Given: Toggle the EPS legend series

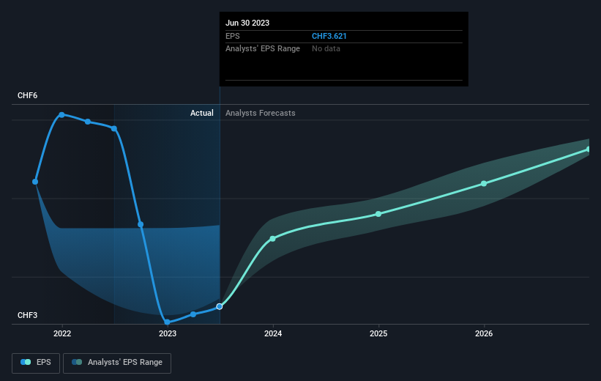Looking at the screenshot, I should tap(36, 363).
